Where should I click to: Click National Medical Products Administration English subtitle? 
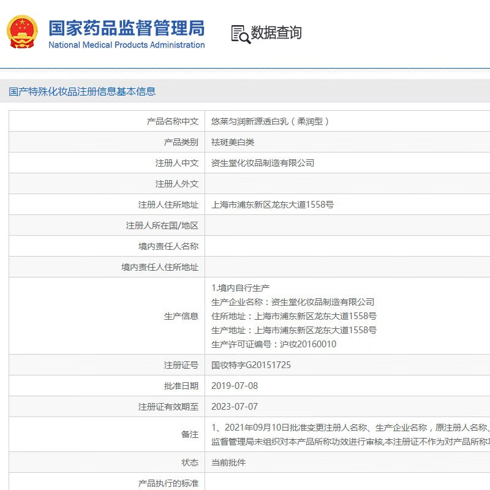click(x=127, y=45)
